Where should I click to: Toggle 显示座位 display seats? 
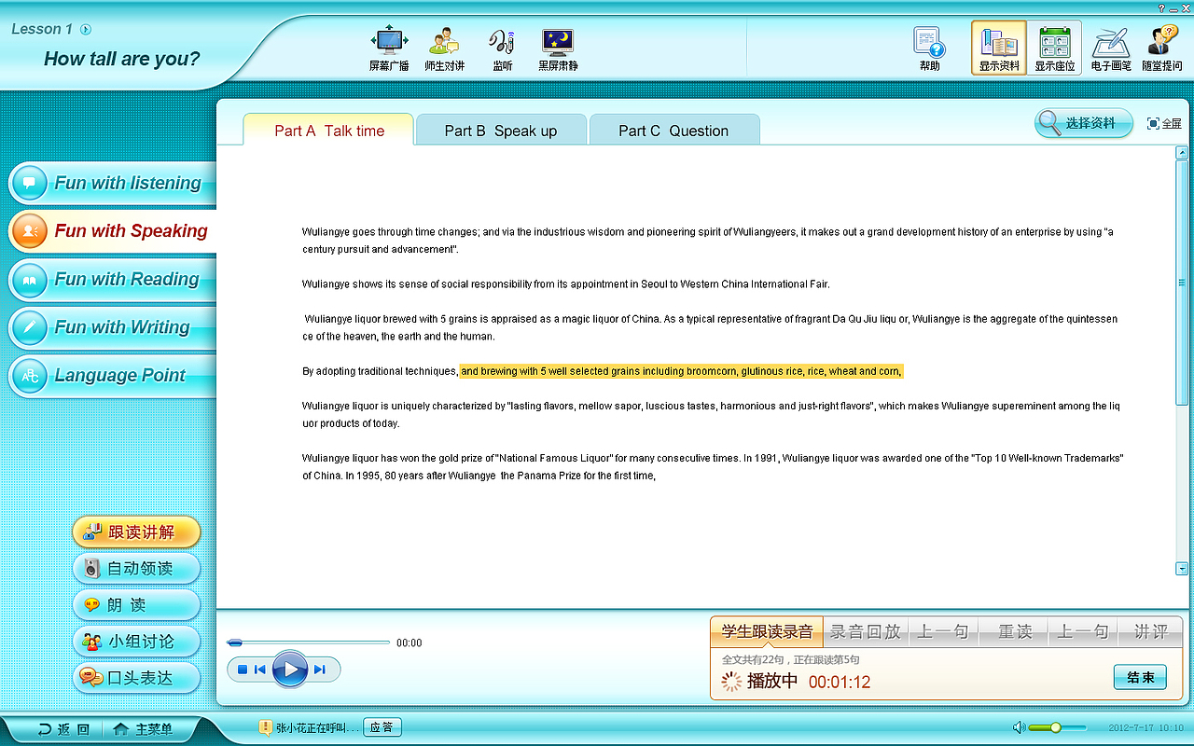click(1054, 48)
